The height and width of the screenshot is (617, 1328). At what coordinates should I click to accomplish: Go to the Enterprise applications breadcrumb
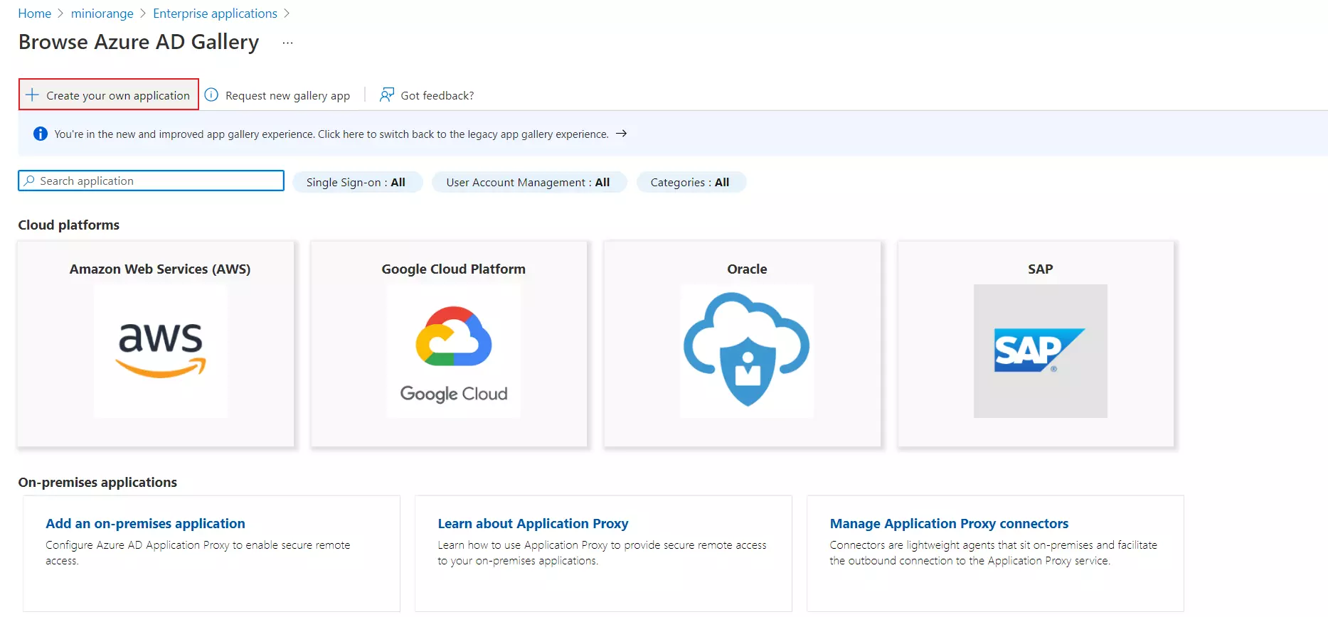coord(215,14)
